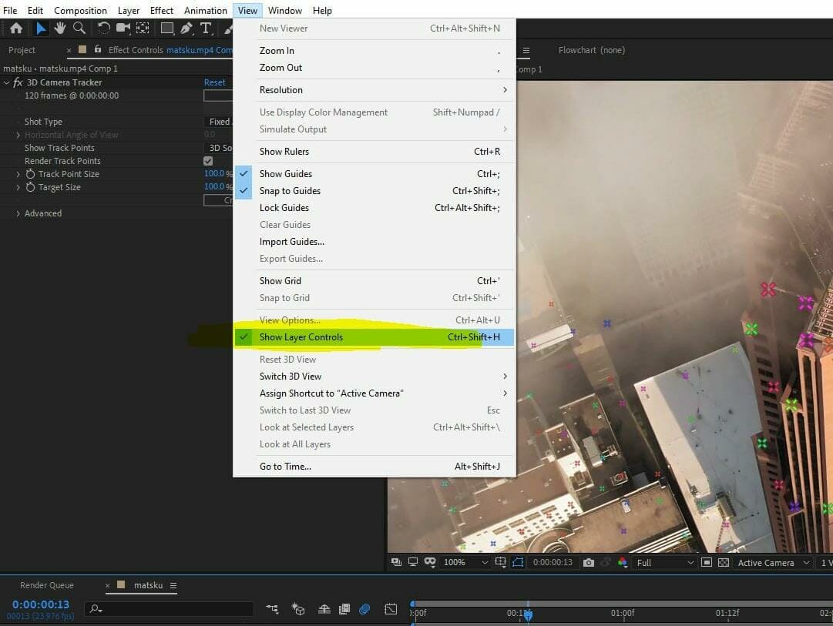Screen dimensions: 833x626
Task: Choose Show Layer Controls in View menu
Action: 374,337
